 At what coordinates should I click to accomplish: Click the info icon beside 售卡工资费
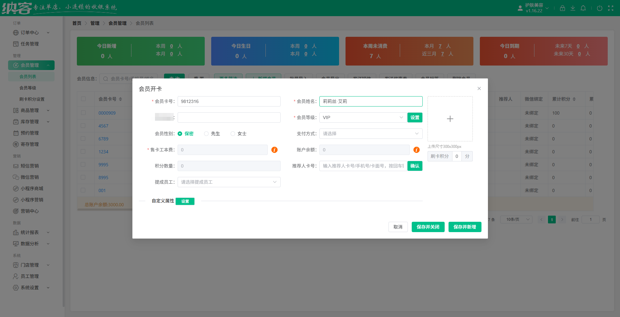point(274,150)
